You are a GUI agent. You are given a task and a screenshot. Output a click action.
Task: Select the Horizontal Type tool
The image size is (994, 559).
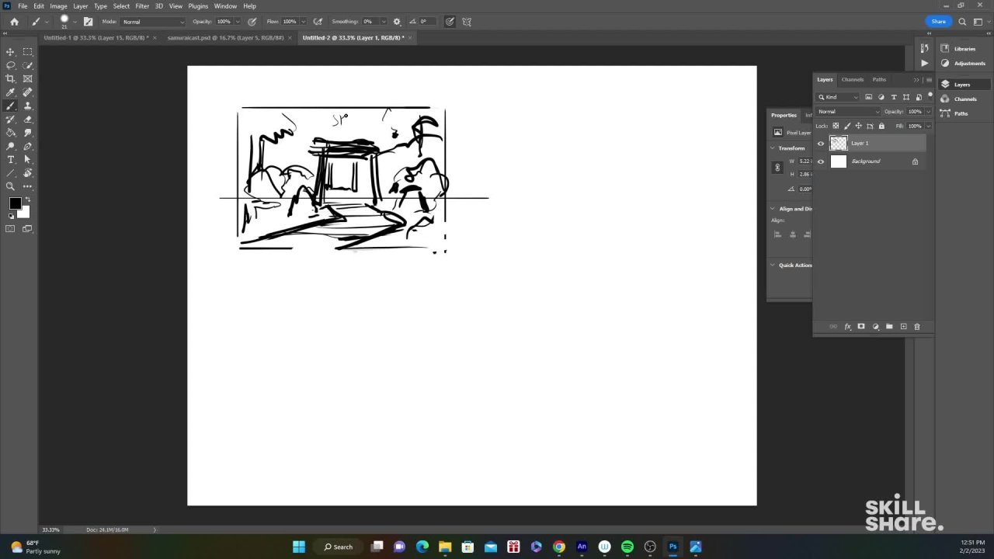pos(11,159)
